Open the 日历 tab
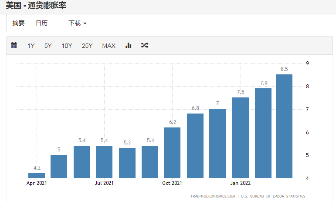 [x=41, y=23]
